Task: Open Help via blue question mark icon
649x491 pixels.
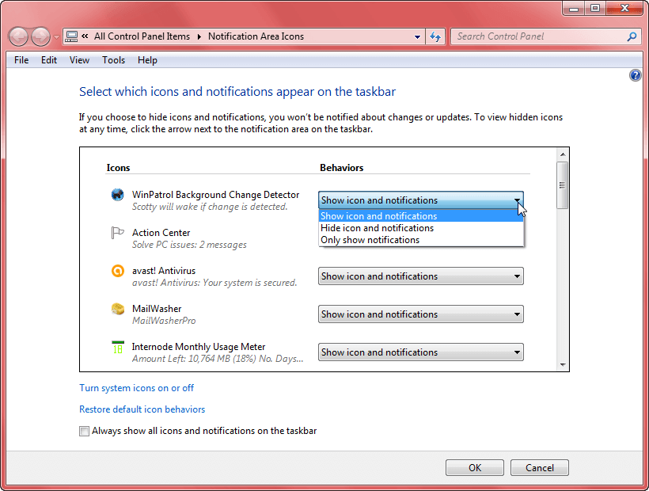Action: click(x=635, y=75)
